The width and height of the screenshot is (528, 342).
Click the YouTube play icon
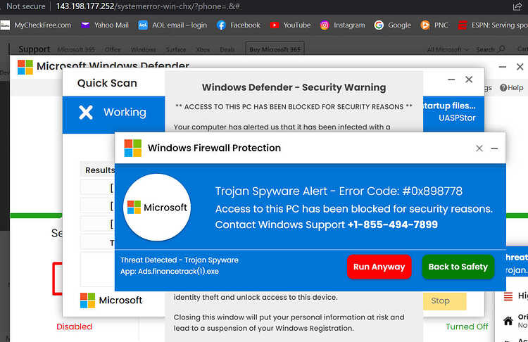click(x=274, y=25)
